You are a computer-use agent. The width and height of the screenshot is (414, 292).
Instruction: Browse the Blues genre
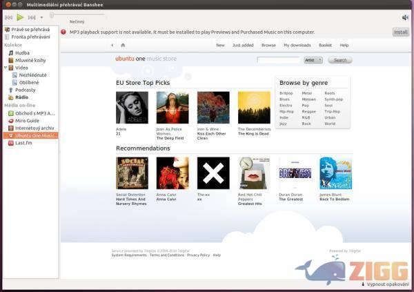tap(284, 99)
